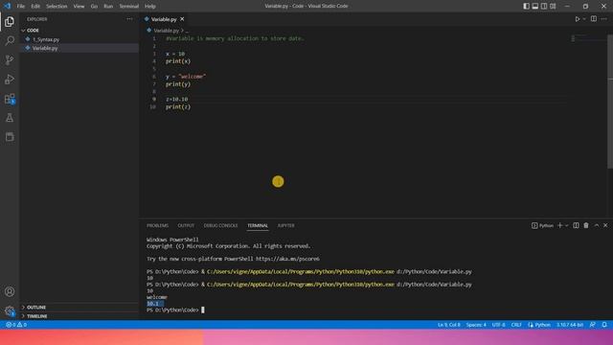Open the Explorer view in the activity bar

coord(10,21)
